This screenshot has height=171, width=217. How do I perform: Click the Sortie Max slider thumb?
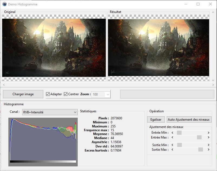click(200, 150)
